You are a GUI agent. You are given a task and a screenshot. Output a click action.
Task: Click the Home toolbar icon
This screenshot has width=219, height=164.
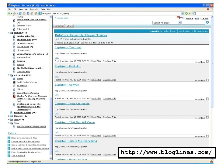tap(36, 13)
